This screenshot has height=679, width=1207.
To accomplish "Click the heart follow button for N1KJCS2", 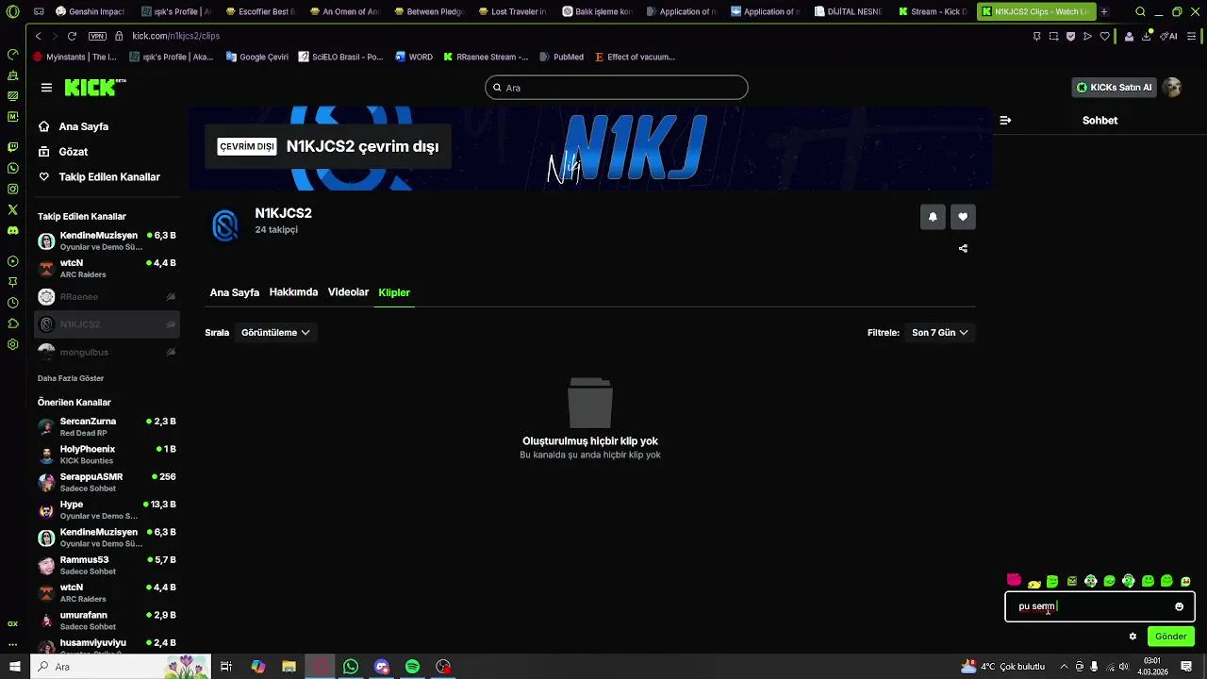I will pos(963,217).
